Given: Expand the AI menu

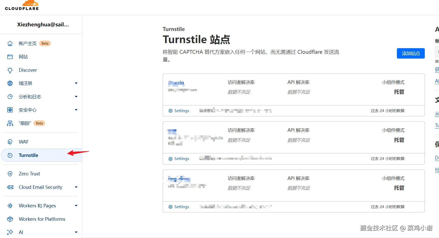Looking at the screenshot, I should pyautogui.click(x=76, y=232).
